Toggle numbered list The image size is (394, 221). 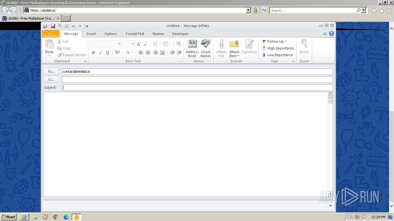[x=166, y=44]
